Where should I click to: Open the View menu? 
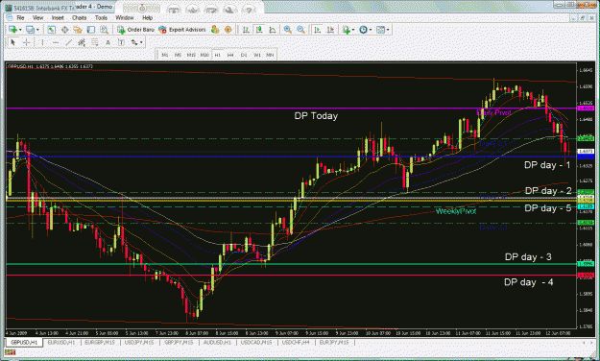point(37,17)
